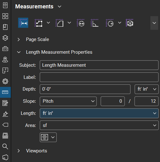Open the Length units dropdown
This screenshot has height=162, width=160.
[99, 113]
